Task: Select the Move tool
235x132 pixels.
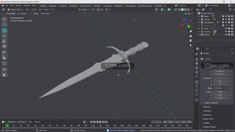Action: [4, 30]
